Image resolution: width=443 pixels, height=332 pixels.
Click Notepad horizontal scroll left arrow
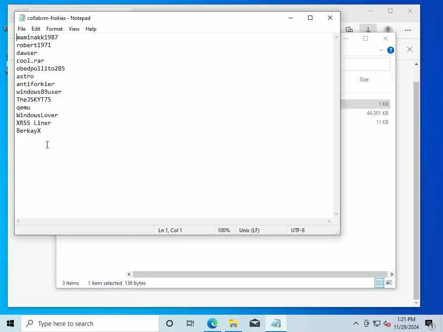pos(18,221)
